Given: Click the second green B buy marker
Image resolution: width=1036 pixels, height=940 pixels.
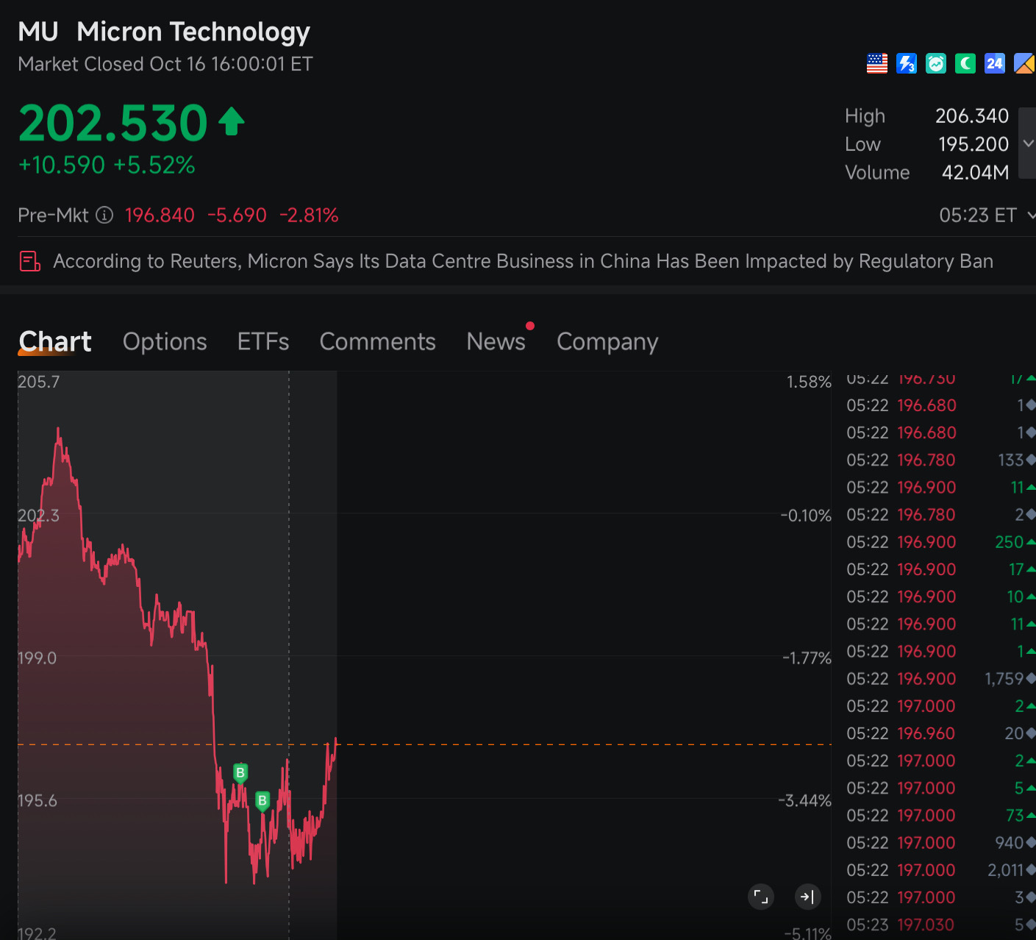Looking at the screenshot, I should 262,801.
